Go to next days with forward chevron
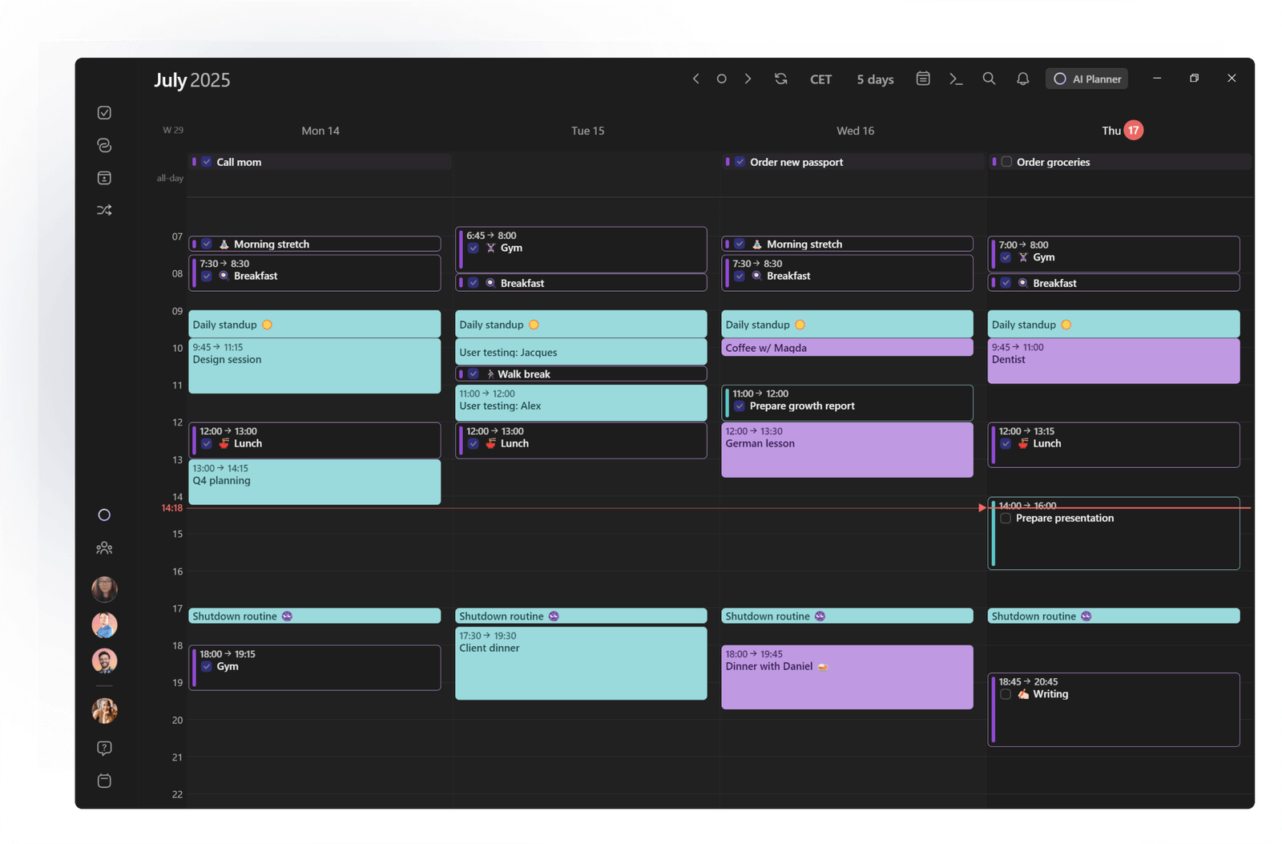The width and height of the screenshot is (1282, 844). point(748,79)
